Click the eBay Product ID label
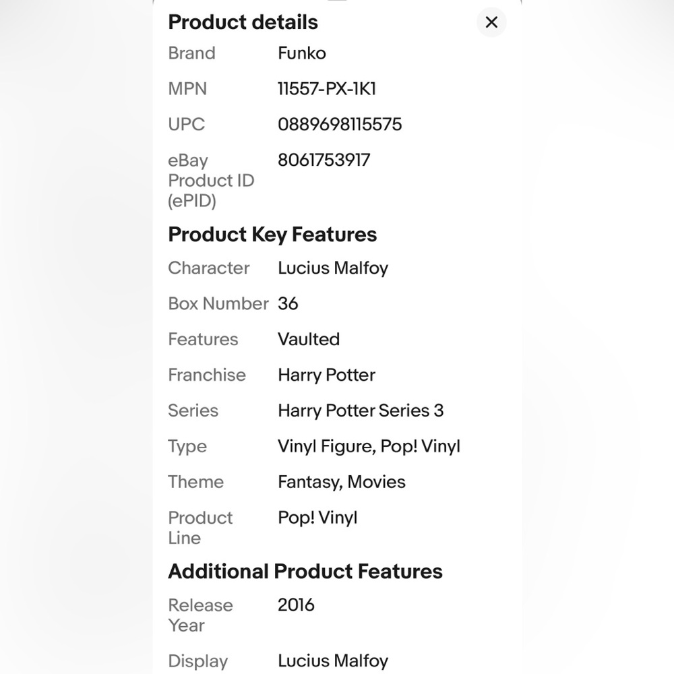 [x=211, y=181]
